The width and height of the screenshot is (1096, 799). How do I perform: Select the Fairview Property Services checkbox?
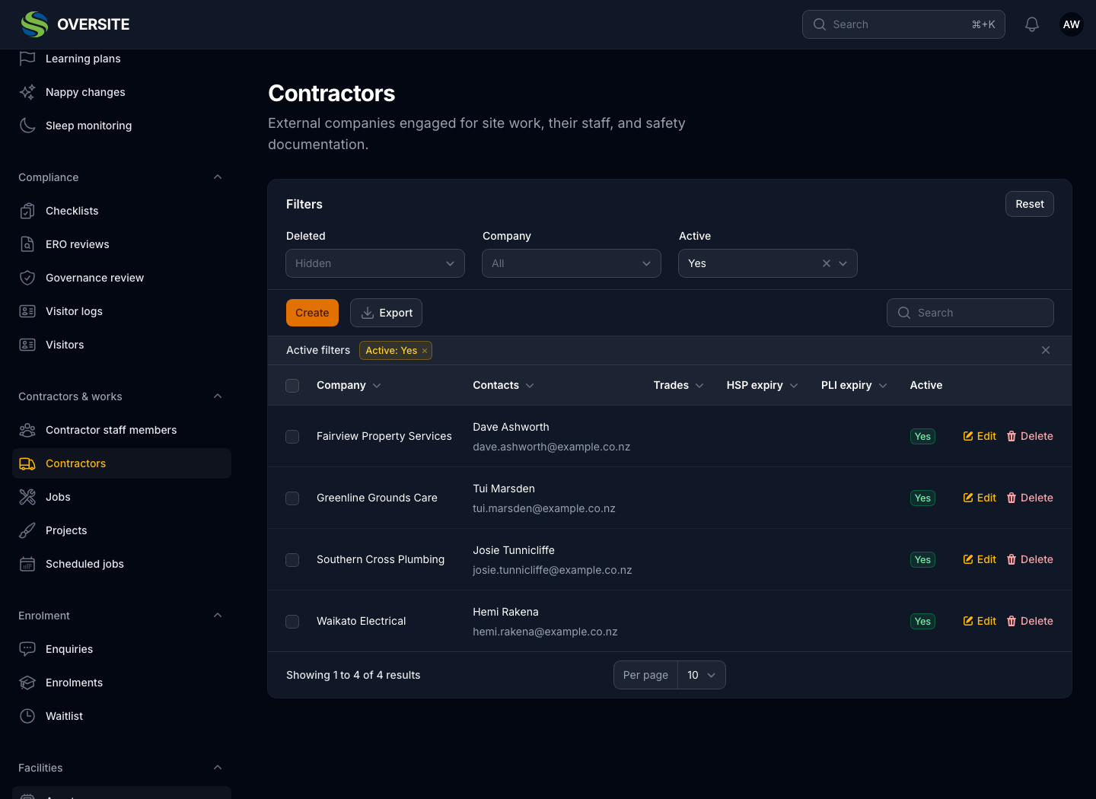[x=292, y=437]
